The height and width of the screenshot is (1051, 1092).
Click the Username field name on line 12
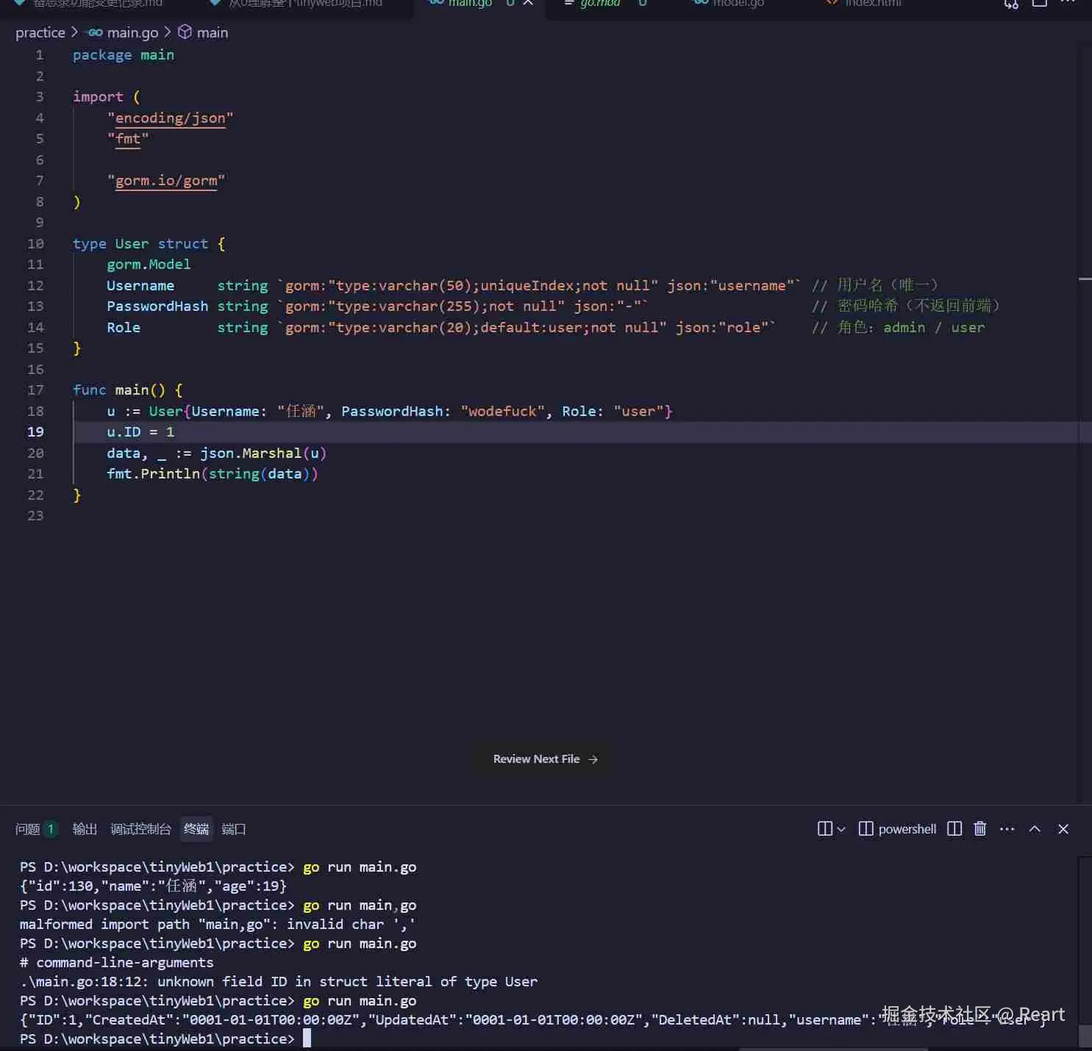pyautogui.click(x=140, y=286)
